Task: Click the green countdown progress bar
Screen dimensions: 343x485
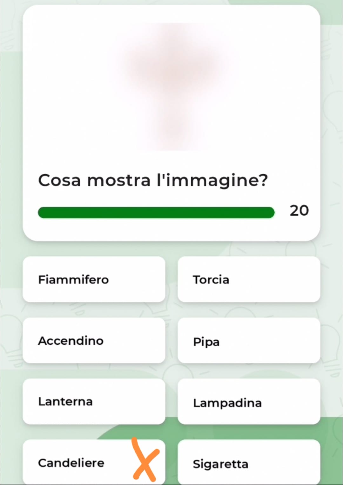Action: tap(156, 212)
